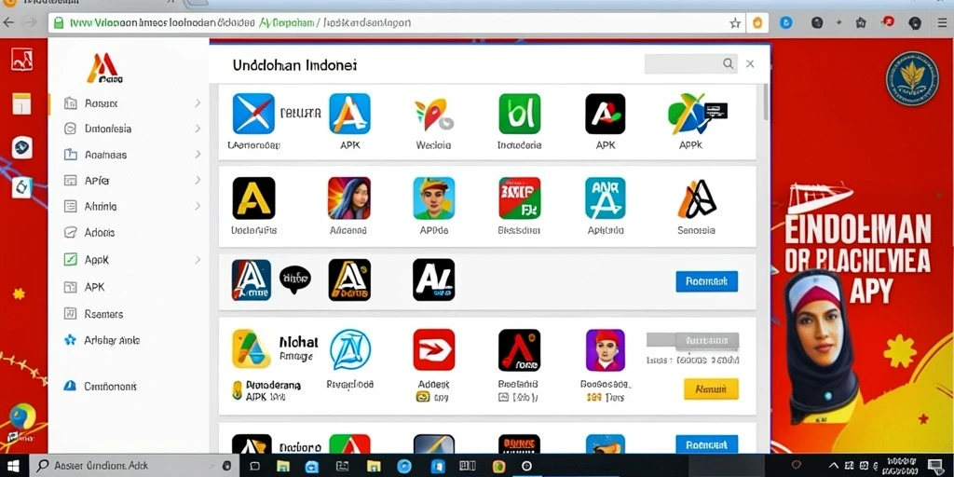
Task: Select Adoois in the sidebar menu
Action: point(99,232)
